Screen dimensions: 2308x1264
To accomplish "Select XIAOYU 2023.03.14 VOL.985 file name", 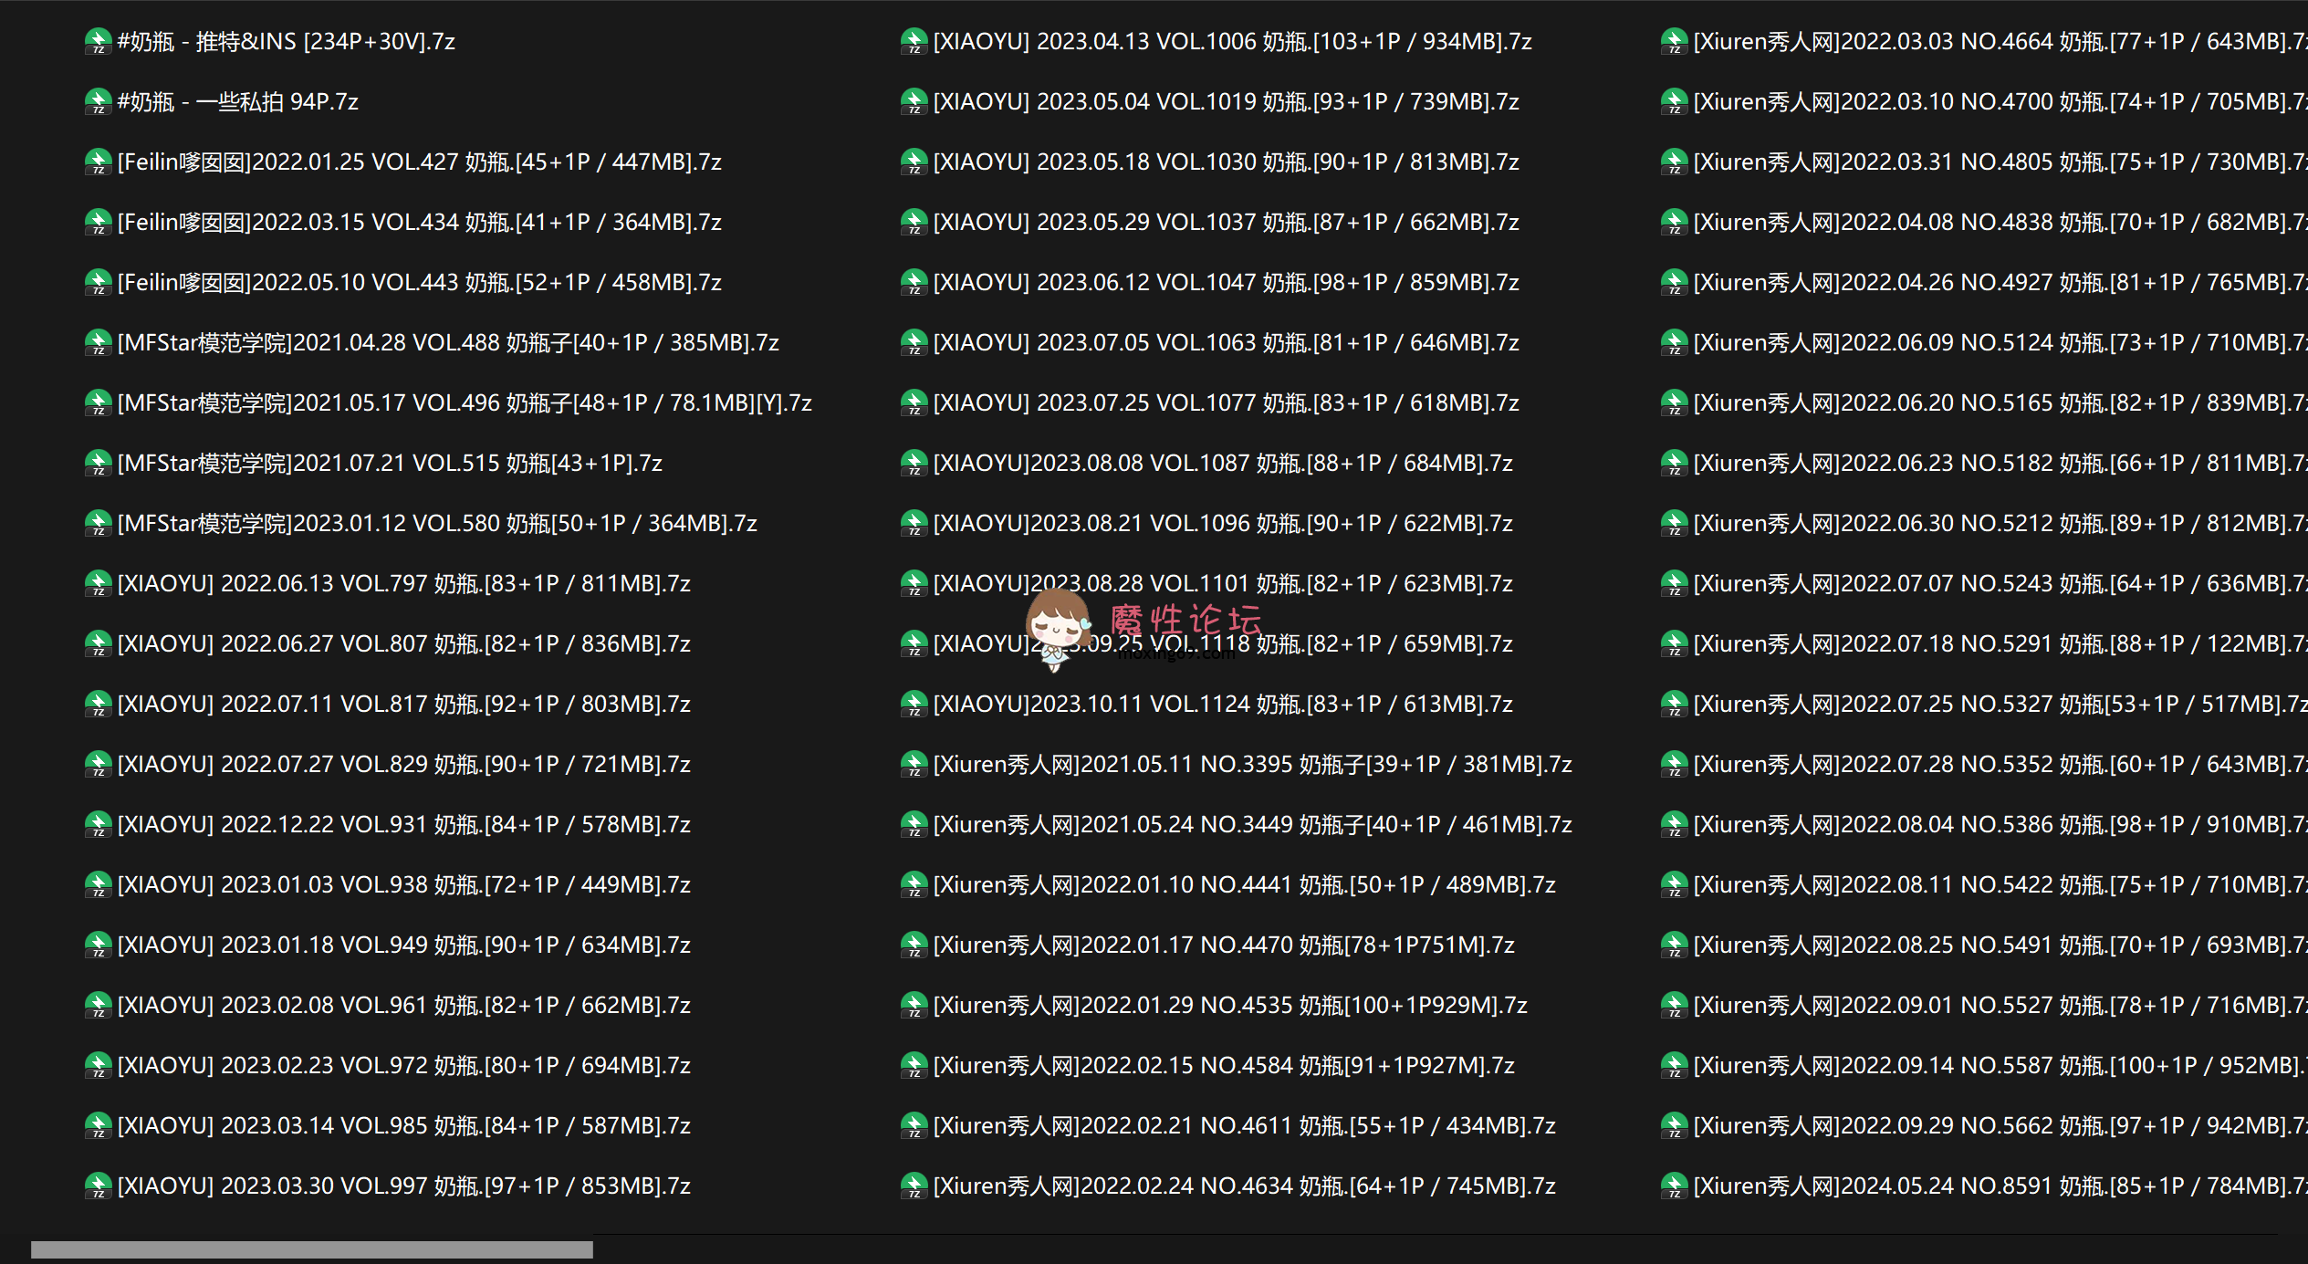I will 404,1126.
